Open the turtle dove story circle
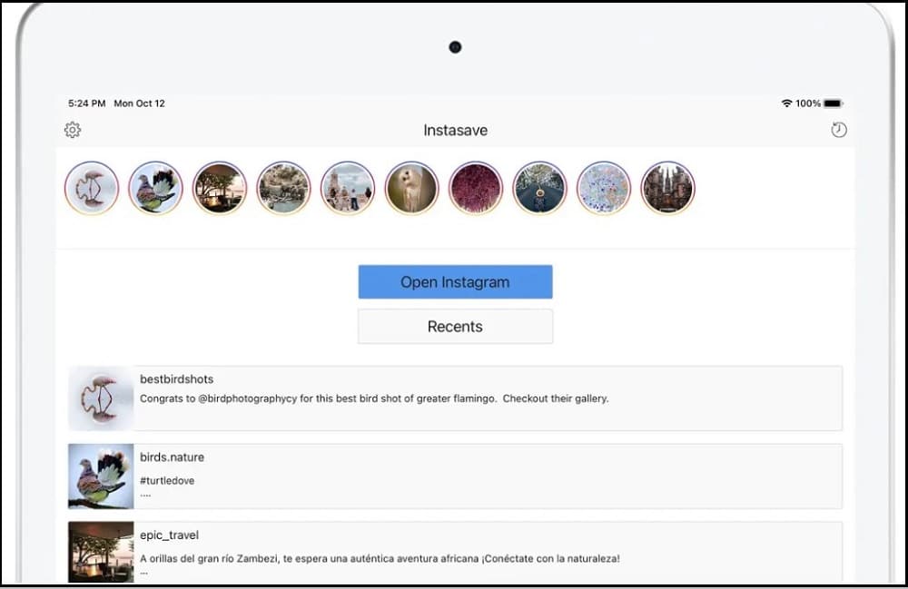Image resolution: width=908 pixels, height=589 pixels. [x=155, y=188]
